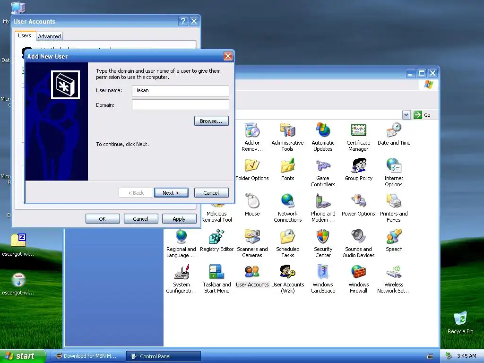Image resolution: width=484 pixels, height=363 pixels.
Task: Open Scheduled Tasks icon
Action: coord(287,243)
